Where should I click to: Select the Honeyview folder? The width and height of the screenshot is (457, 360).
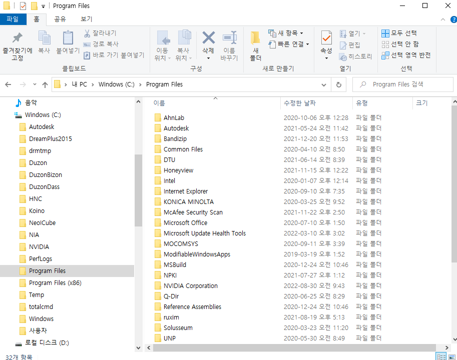[x=178, y=170]
